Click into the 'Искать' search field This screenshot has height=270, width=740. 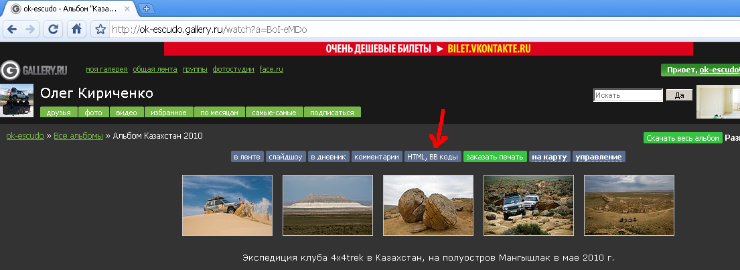627,96
